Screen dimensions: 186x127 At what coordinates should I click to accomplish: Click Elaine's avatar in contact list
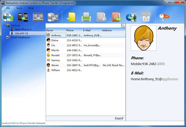48,40
